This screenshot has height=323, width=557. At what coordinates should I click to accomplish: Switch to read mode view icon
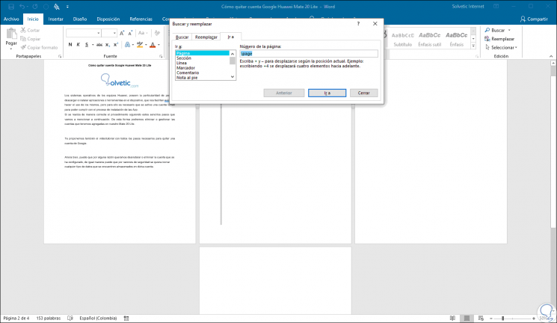(x=452, y=318)
